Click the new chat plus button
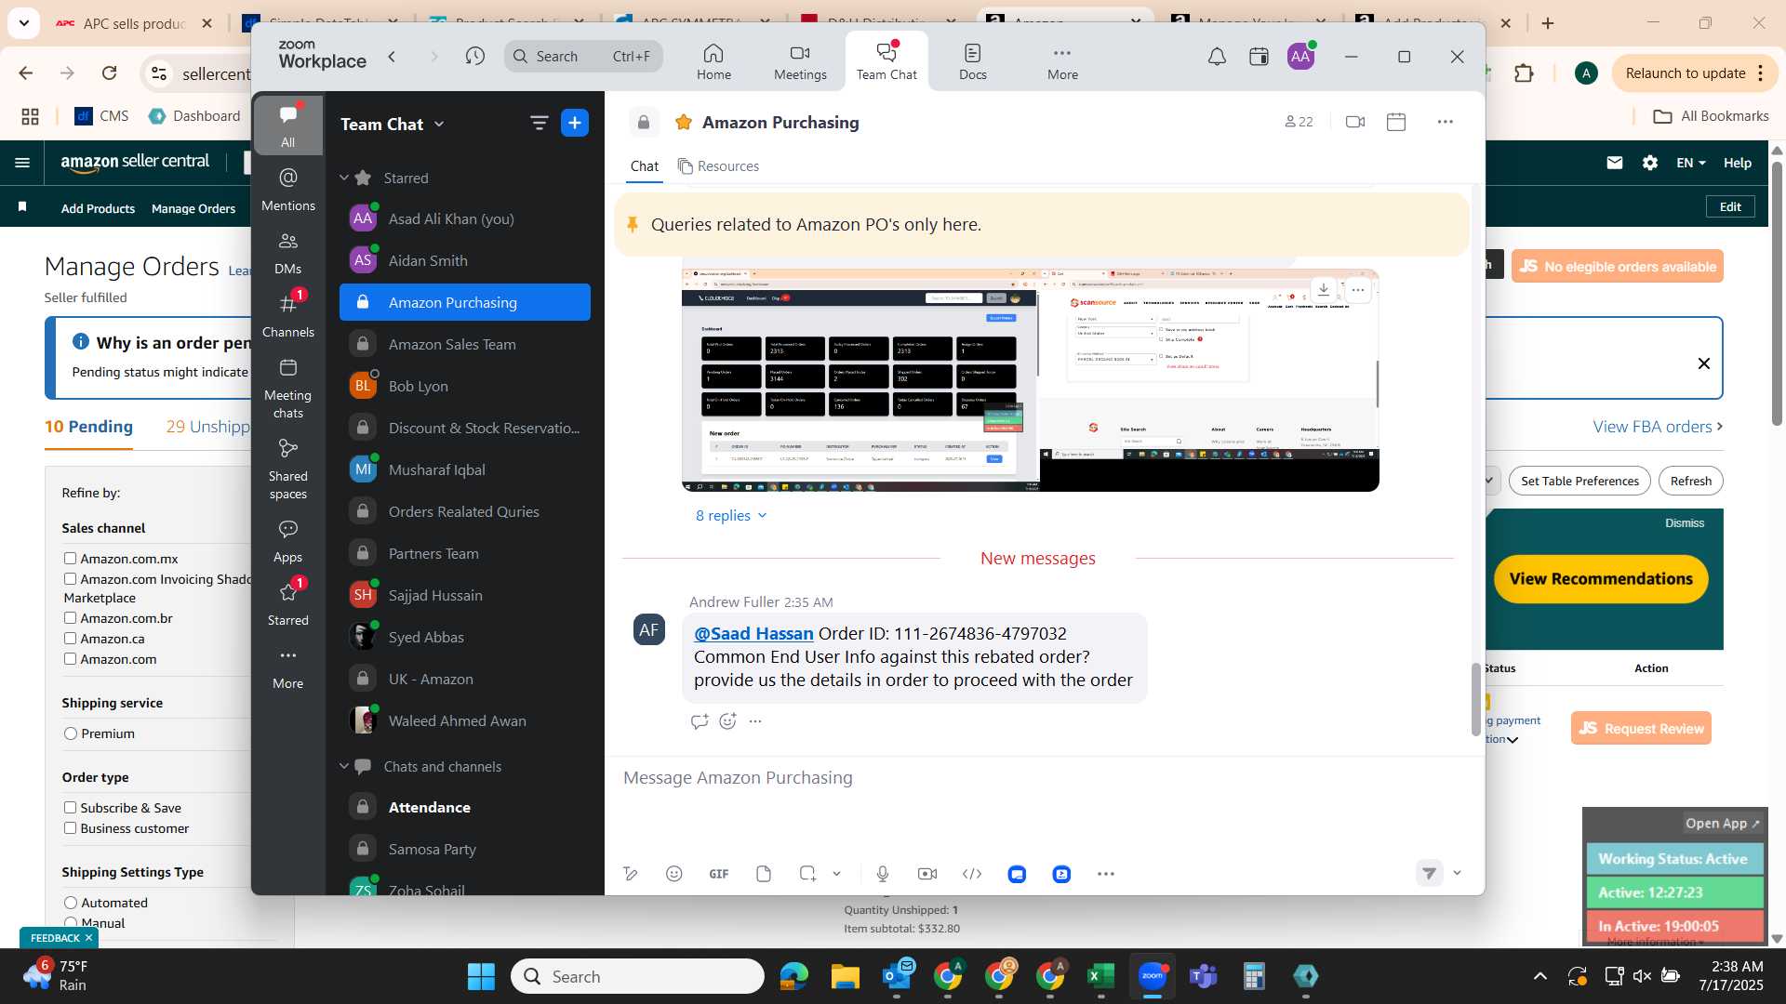This screenshot has width=1786, height=1004. tap(575, 123)
